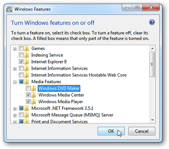Expand the Microsoft .NET Framework 3.5.1 node
The width and height of the screenshot is (169, 149).
(15, 109)
